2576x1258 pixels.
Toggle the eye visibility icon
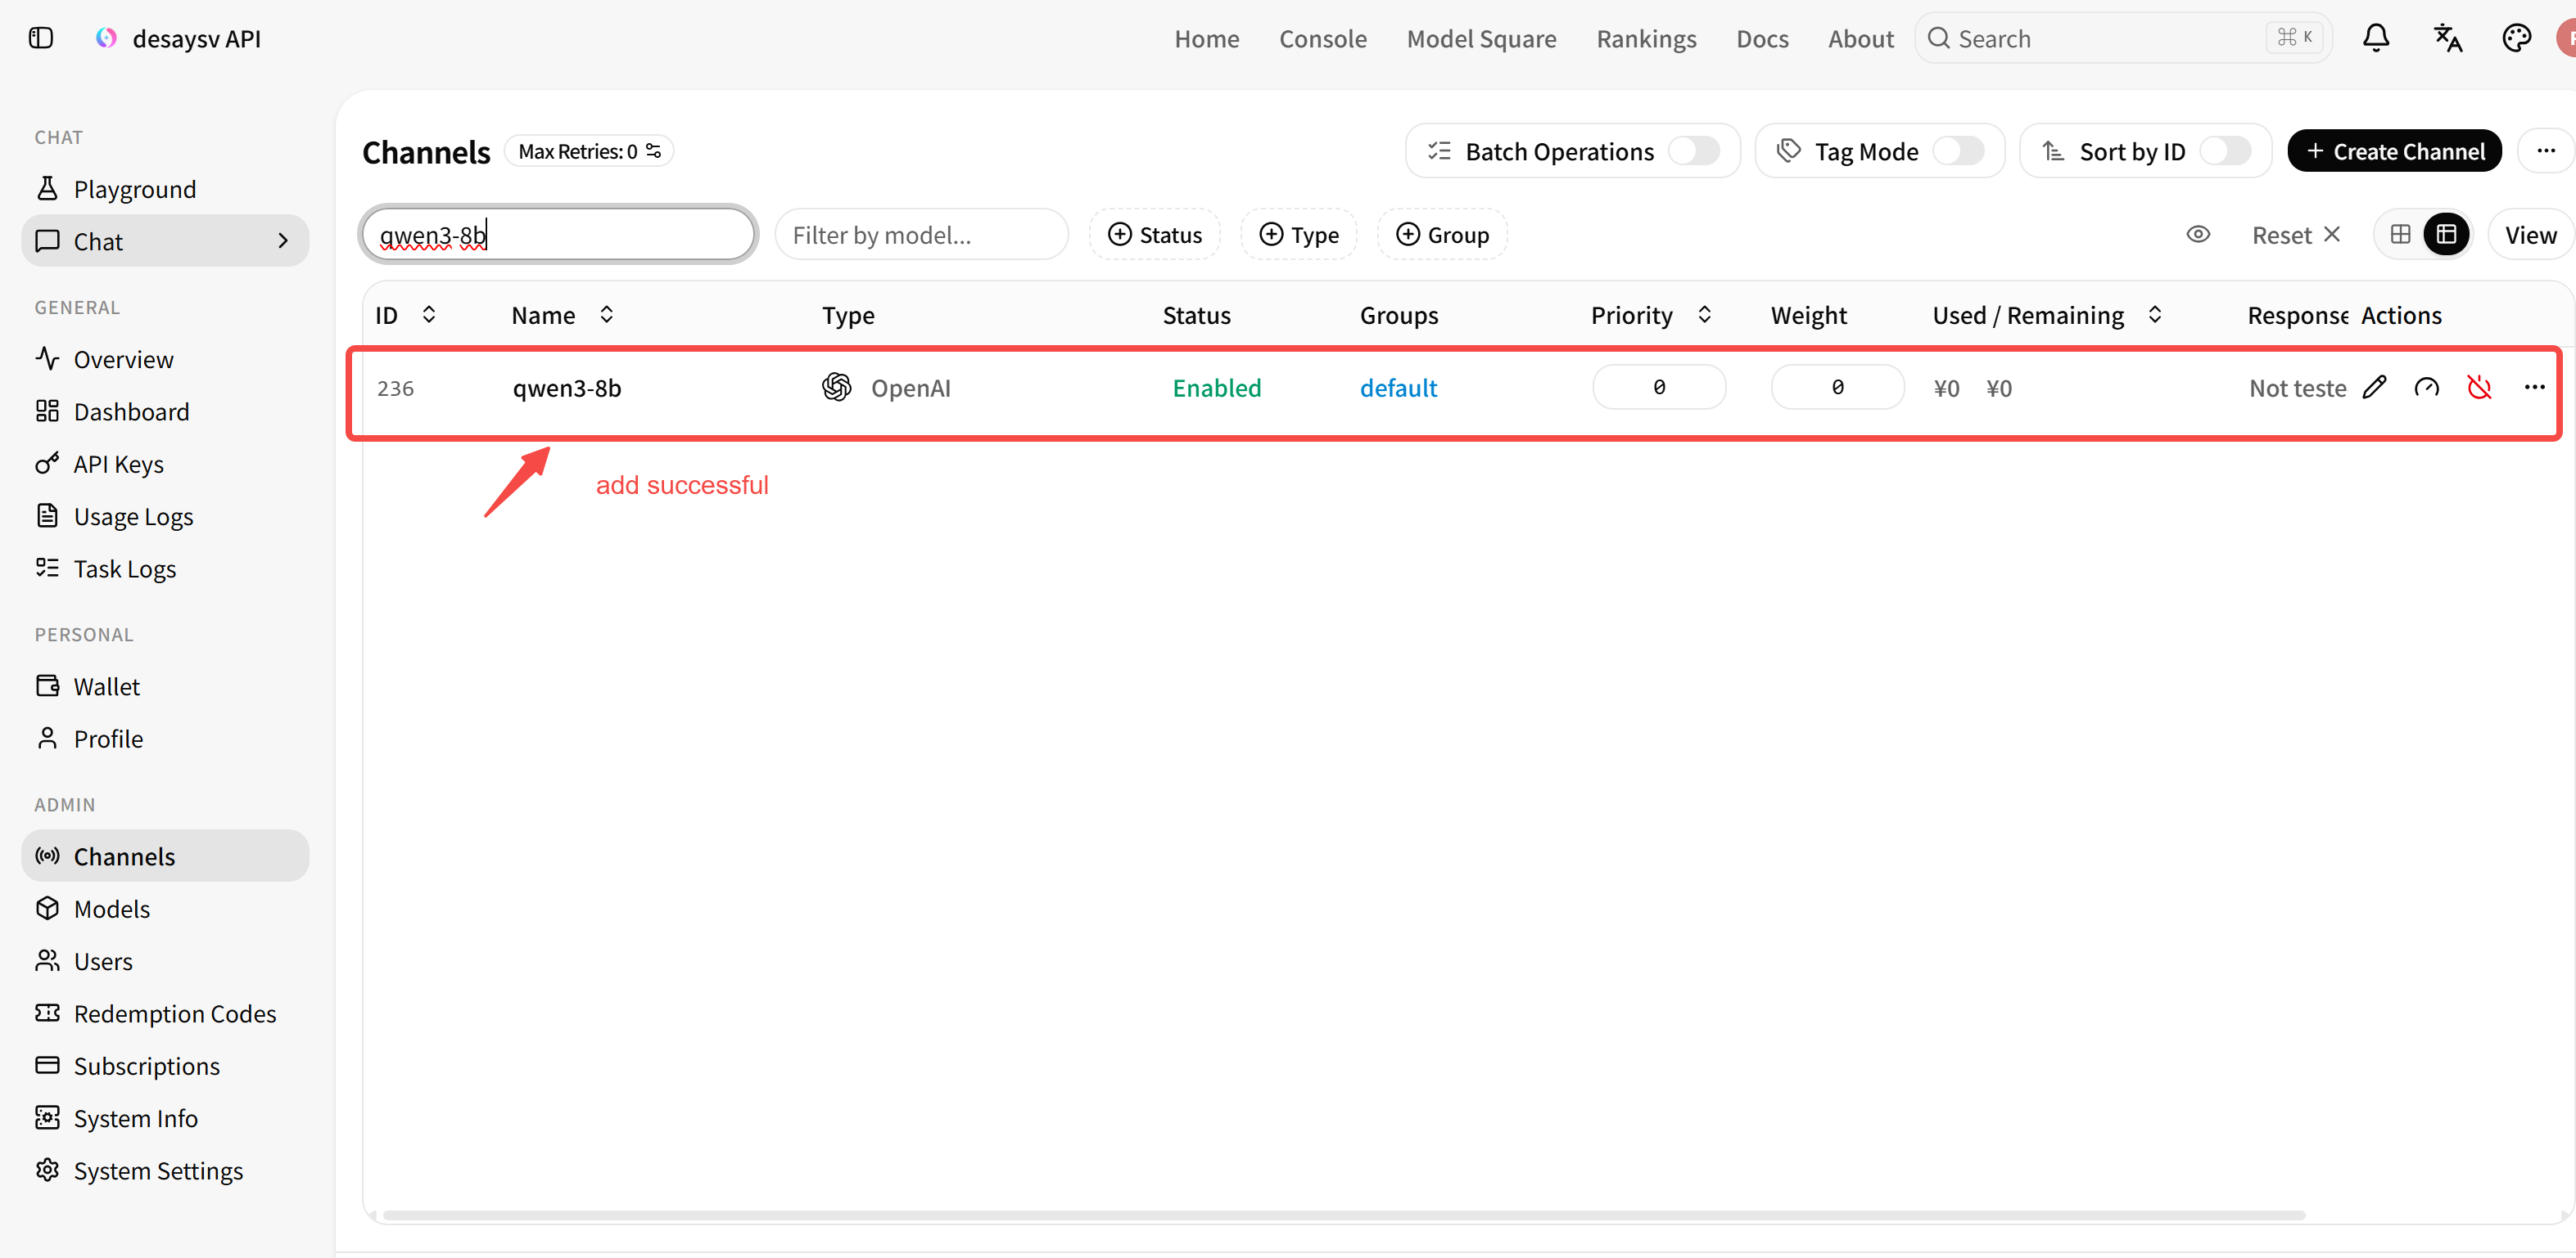[x=2198, y=235]
